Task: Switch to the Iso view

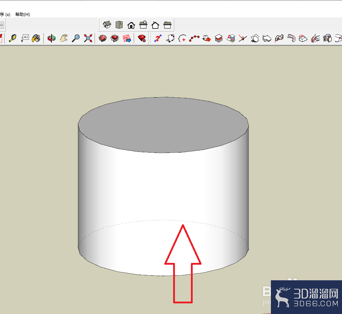Action: (107, 25)
